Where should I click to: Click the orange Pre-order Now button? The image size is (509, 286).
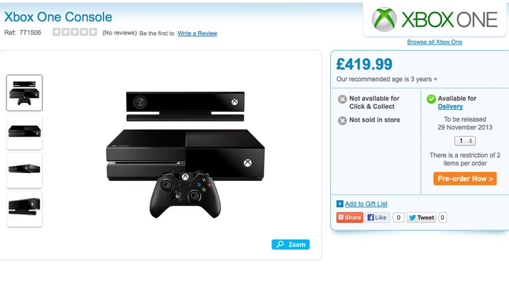(465, 179)
